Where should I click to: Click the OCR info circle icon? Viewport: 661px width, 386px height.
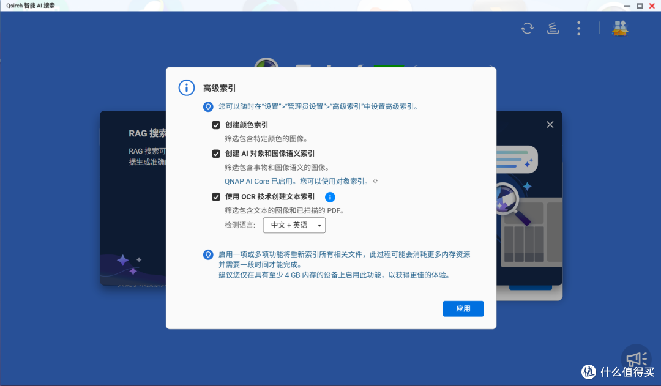[330, 197]
